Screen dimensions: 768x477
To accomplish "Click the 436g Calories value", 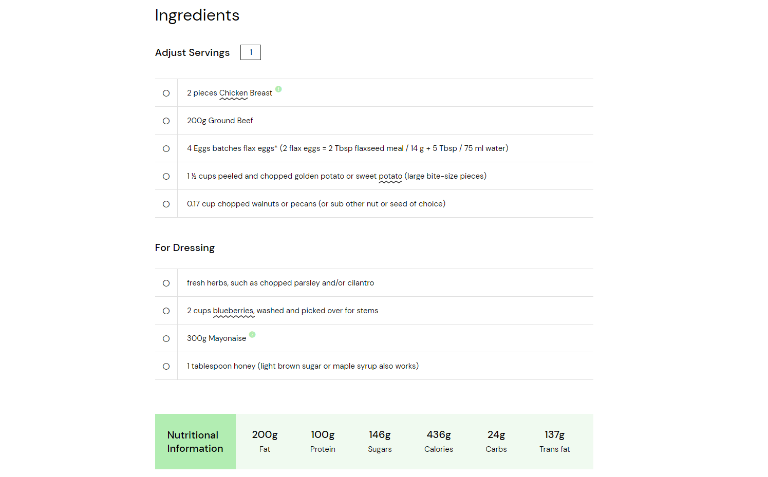I will pyautogui.click(x=439, y=434).
